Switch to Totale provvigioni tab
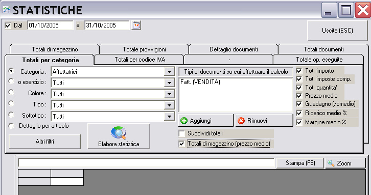The image size is (371, 195). (144, 49)
